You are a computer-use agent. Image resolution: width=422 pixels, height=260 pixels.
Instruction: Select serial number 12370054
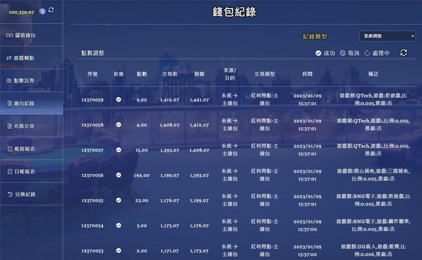coord(92,226)
